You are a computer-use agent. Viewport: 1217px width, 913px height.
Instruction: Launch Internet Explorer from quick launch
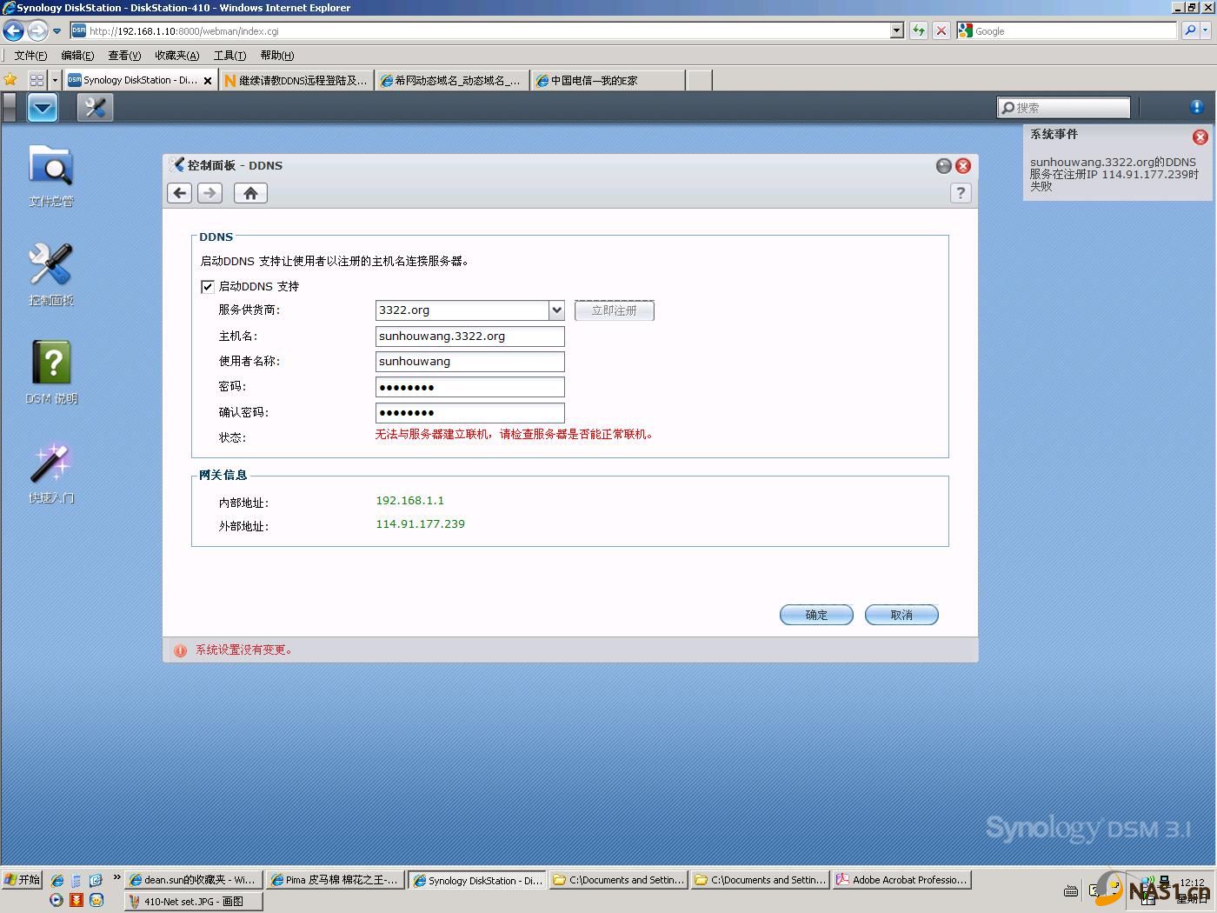(57, 880)
